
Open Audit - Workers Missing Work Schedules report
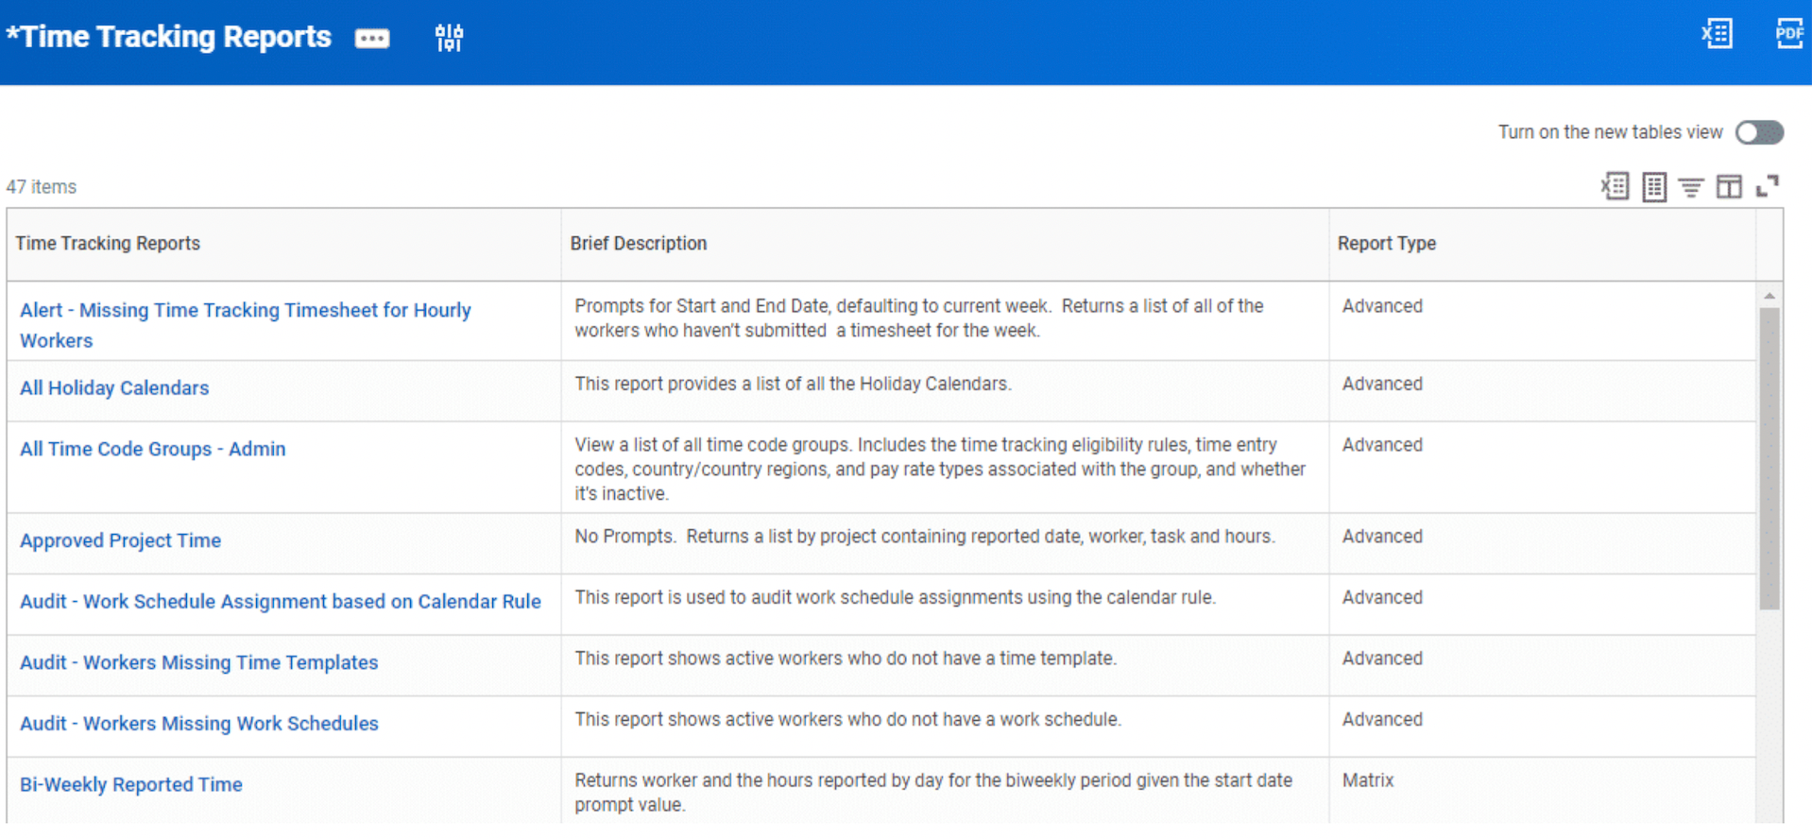198,723
